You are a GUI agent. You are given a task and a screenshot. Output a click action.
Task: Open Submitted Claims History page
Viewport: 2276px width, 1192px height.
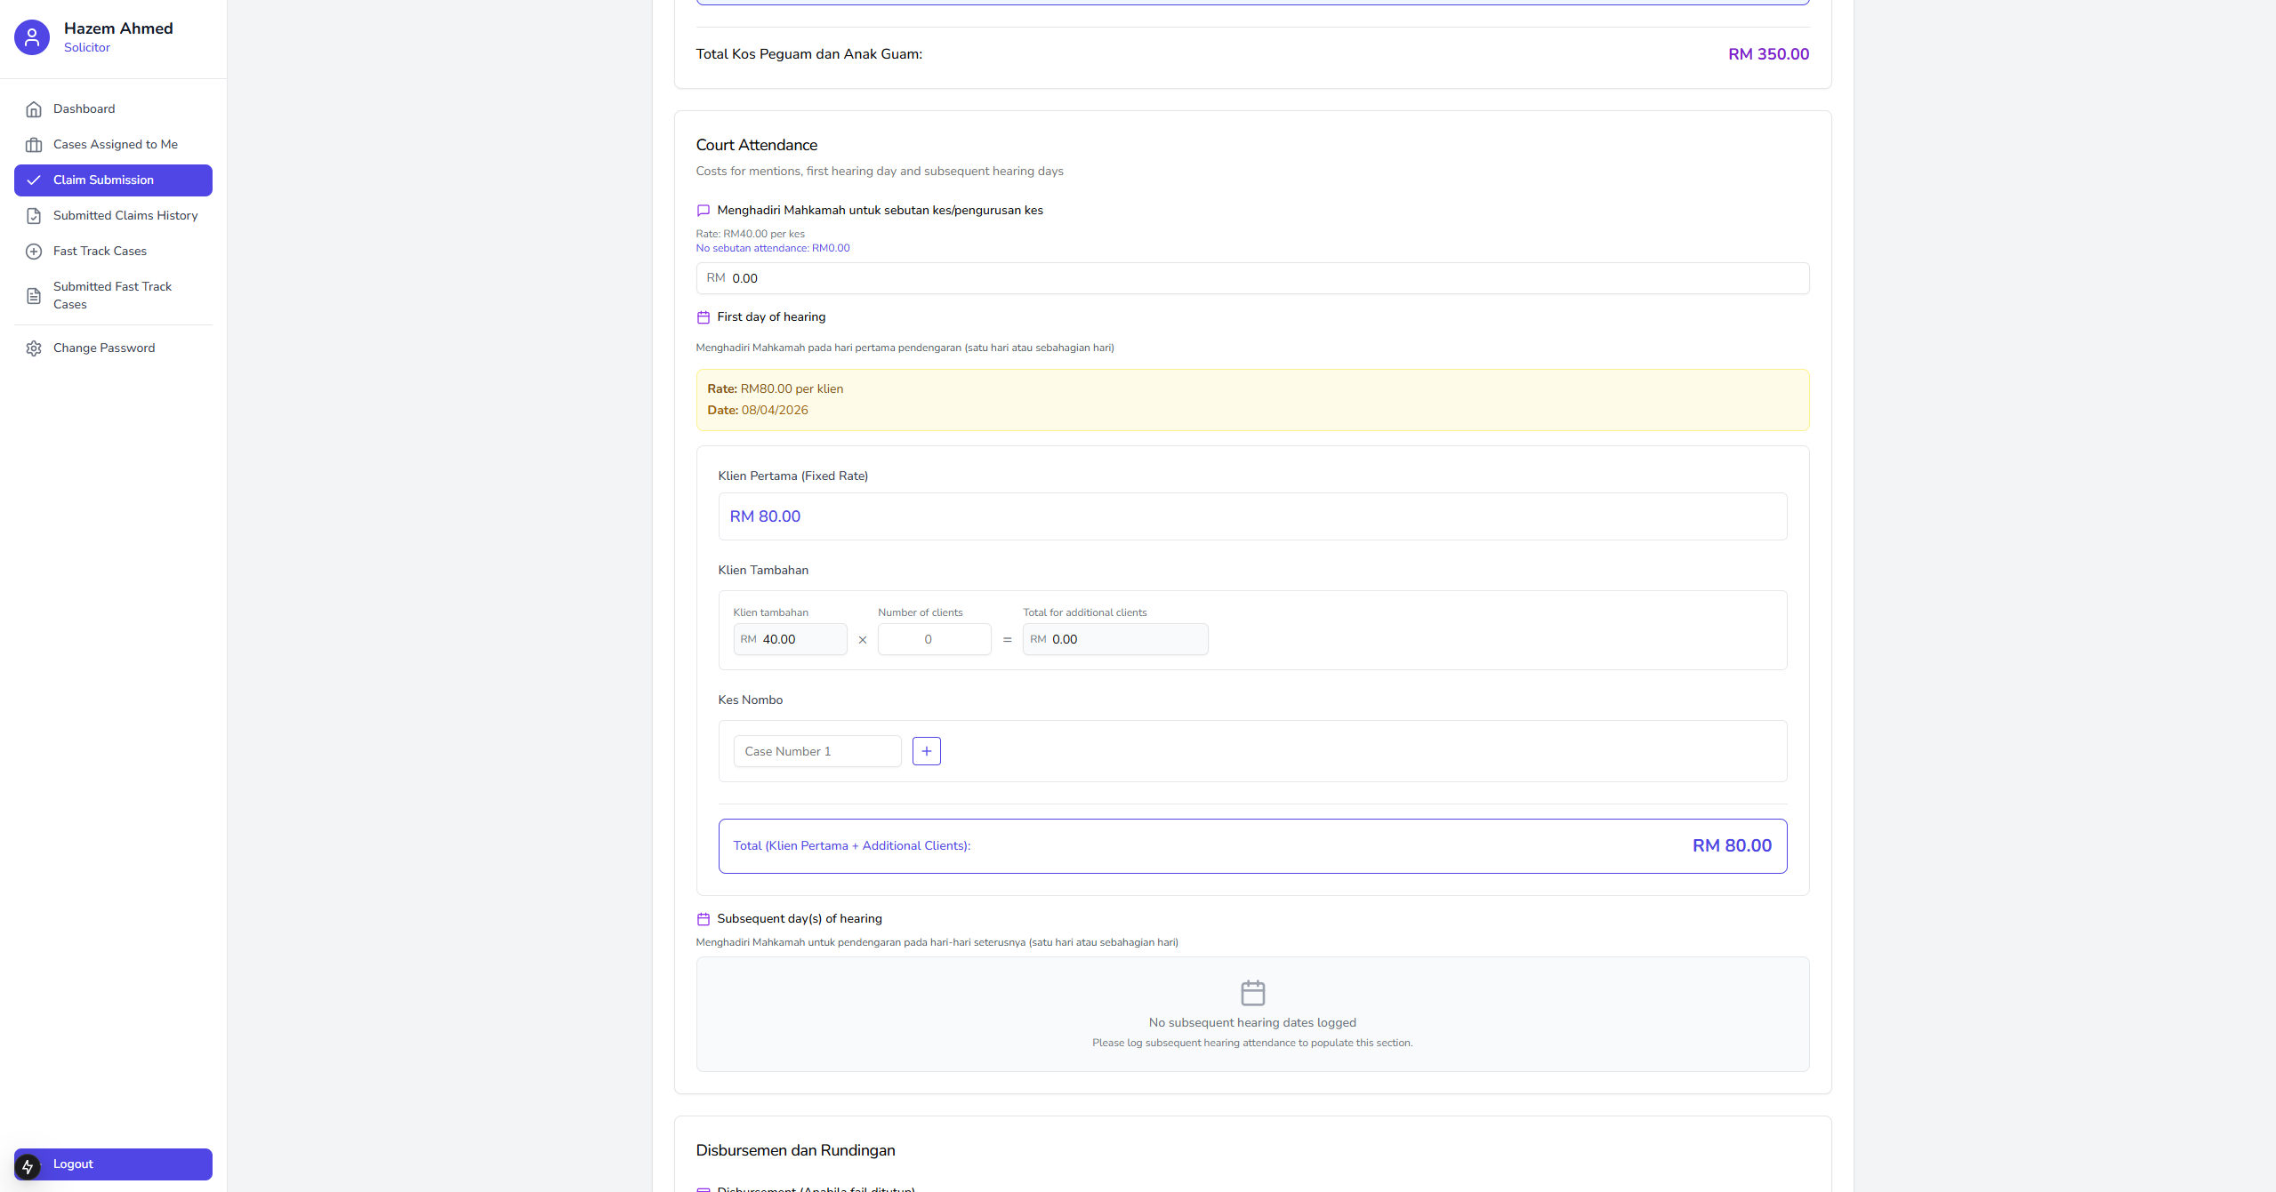125,216
